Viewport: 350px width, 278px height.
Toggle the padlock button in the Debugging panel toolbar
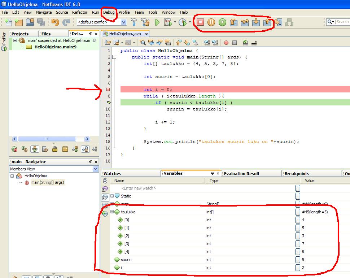tap(55, 149)
